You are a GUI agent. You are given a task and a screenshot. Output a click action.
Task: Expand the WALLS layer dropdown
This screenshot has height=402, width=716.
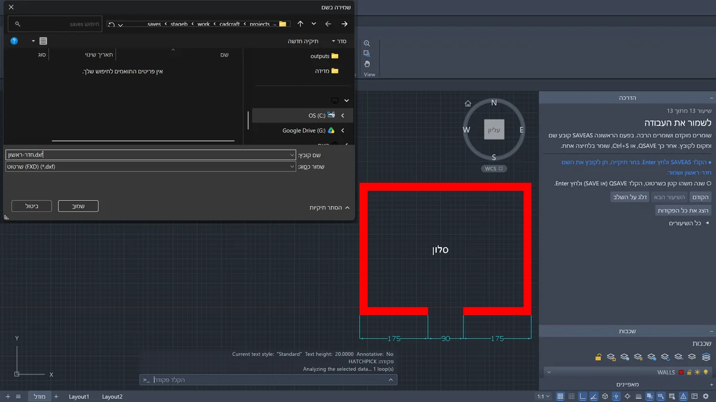tap(549, 372)
